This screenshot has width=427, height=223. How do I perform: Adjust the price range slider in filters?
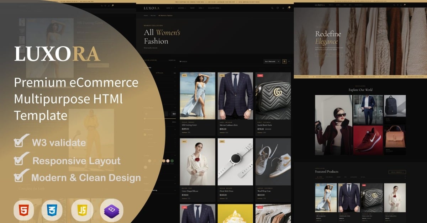[160, 118]
